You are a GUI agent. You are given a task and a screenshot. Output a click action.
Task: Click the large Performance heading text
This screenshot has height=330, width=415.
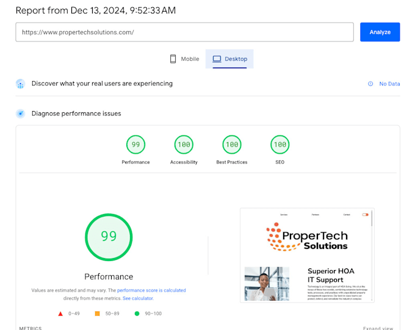coord(109,276)
